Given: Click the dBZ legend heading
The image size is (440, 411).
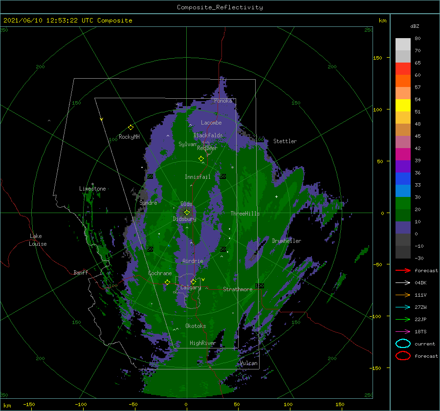Looking at the screenshot, I should point(415,26).
